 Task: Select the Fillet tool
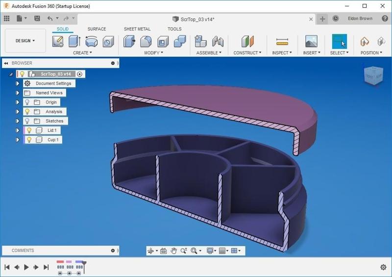pyautogui.click(x=146, y=41)
